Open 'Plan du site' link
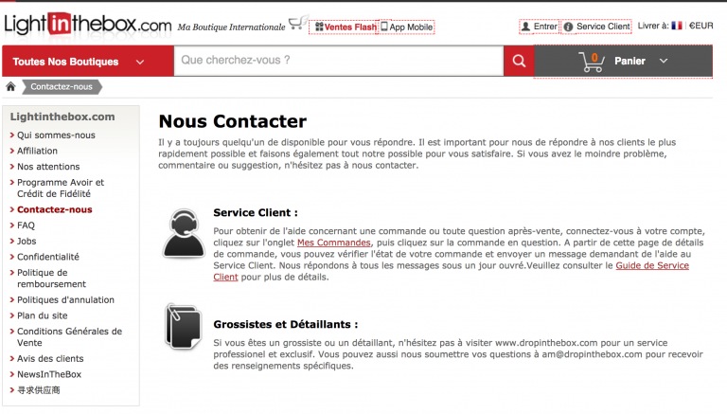 coord(43,315)
